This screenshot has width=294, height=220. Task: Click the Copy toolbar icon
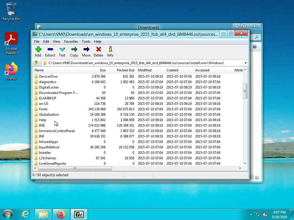(x=74, y=49)
